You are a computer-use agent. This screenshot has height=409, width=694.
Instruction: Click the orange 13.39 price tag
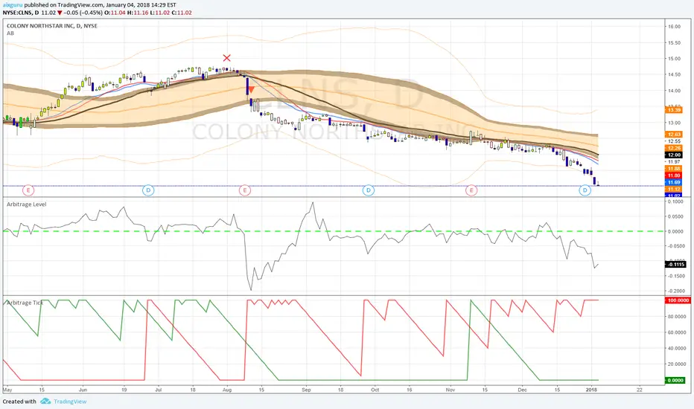[674, 109]
